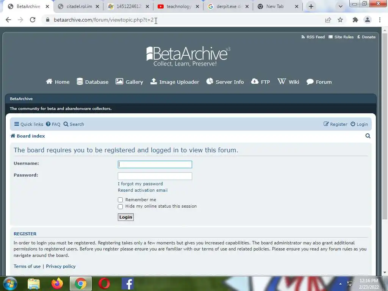Launch Firefox from the taskbar
The height and width of the screenshot is (291, 388).
tap(57, 284)
